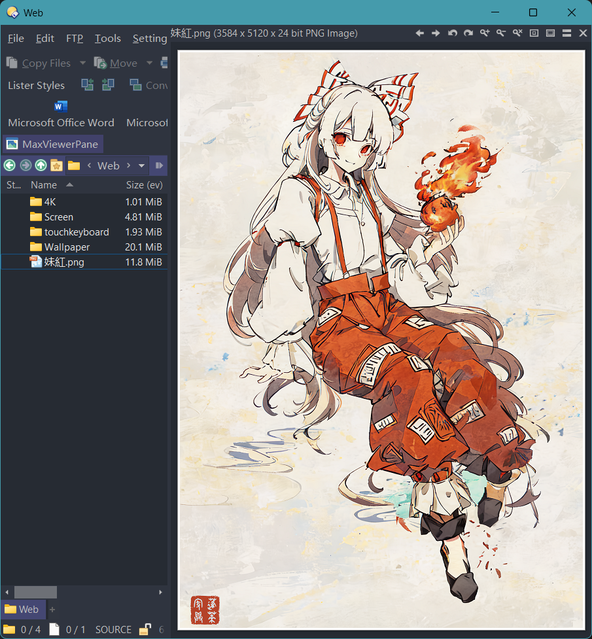Show the next image in viewer pane

pyautogui.click(x=436, y=33)
